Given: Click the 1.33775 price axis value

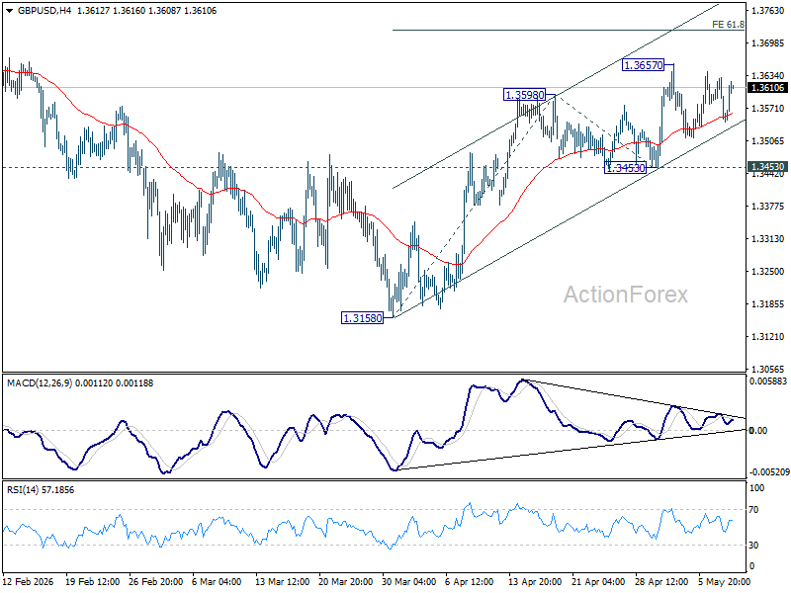Looking at the screenshot, I should pyautogui.click(x=768, y=207).
